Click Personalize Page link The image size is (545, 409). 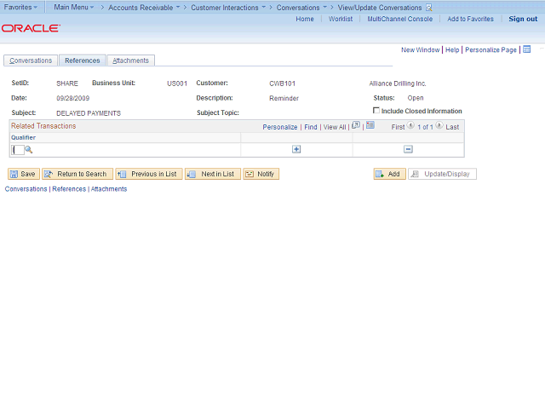490,49
